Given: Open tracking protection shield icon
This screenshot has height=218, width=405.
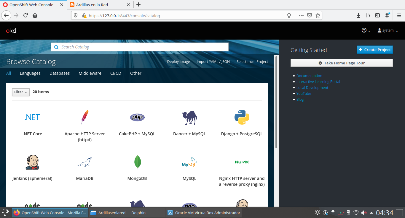Looking at the screenshot, I should pos(76,15).
